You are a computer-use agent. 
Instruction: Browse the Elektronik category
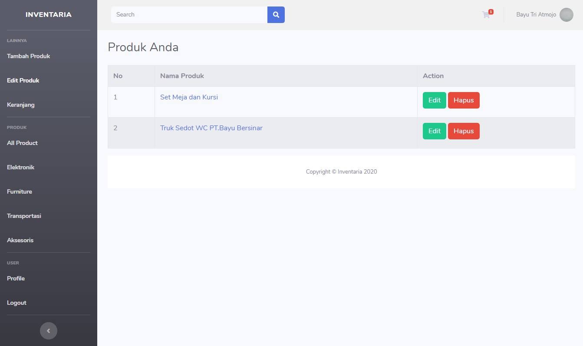click(x=20, y=167)
